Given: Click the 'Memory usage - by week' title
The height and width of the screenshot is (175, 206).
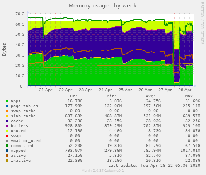Looking at the screenshot, I should (103, 6).
